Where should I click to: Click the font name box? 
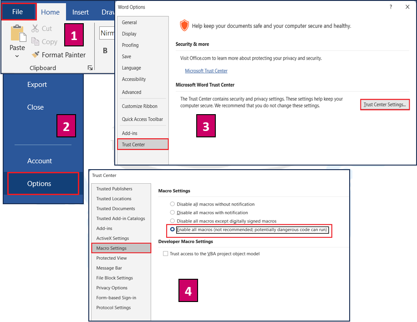click(107, 33)
